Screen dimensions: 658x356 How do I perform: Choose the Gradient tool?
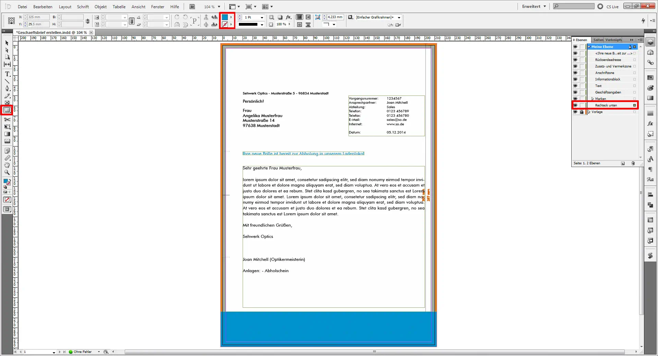click(7, 134)
